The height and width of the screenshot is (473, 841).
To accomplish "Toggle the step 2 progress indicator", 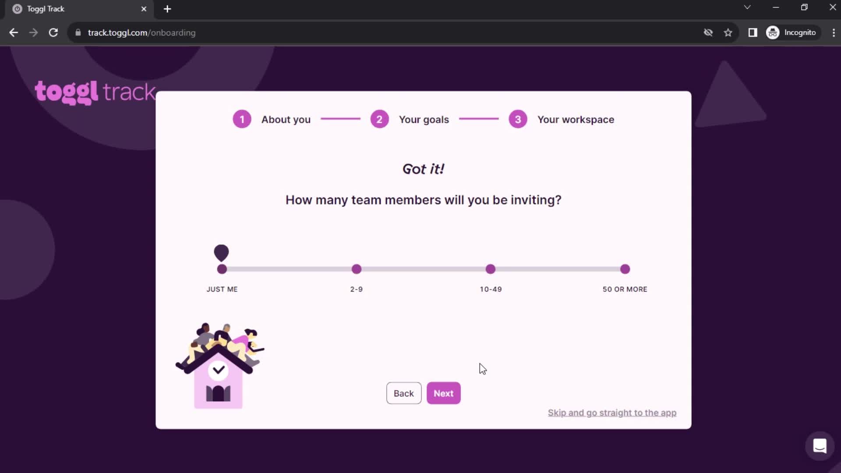I will click(379, 120).
